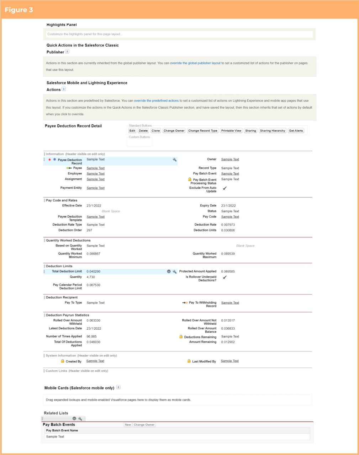Click Payment Entity Sample Text link

(96, 188)
